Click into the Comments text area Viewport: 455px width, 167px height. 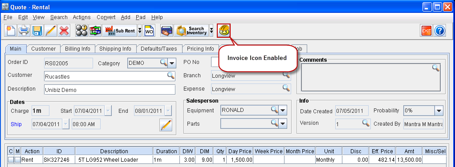tap(370, 77)
